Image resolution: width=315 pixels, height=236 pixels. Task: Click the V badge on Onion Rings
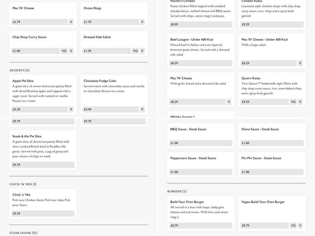click(142, 22)
